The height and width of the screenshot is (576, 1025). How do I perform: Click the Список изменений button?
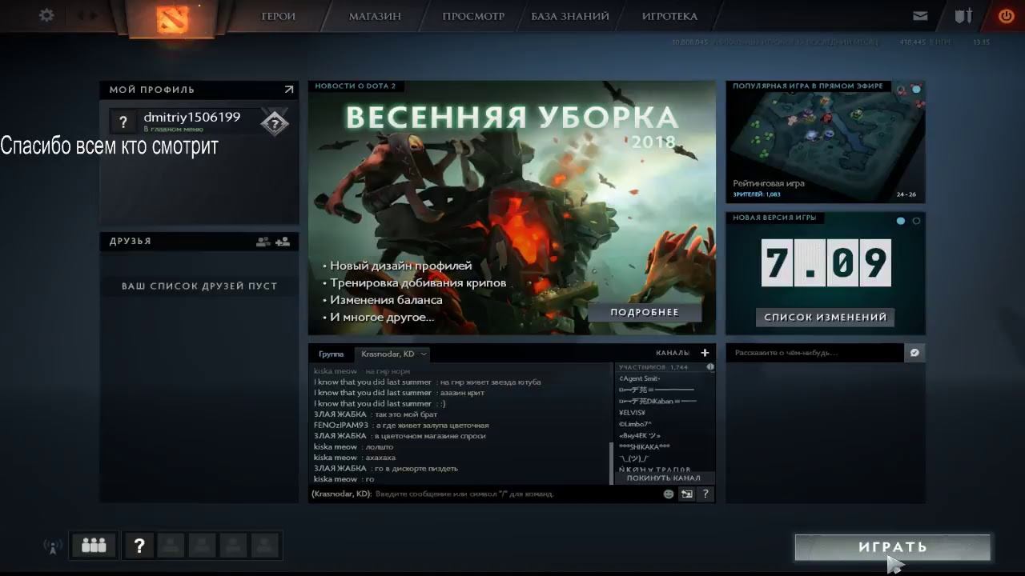click(x=826, y=318)
